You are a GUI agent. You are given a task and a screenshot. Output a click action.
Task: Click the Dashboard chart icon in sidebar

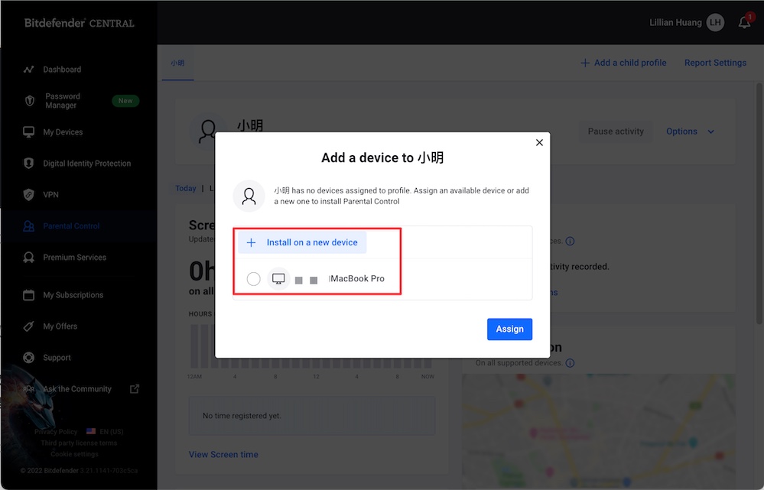click(29, 69)
